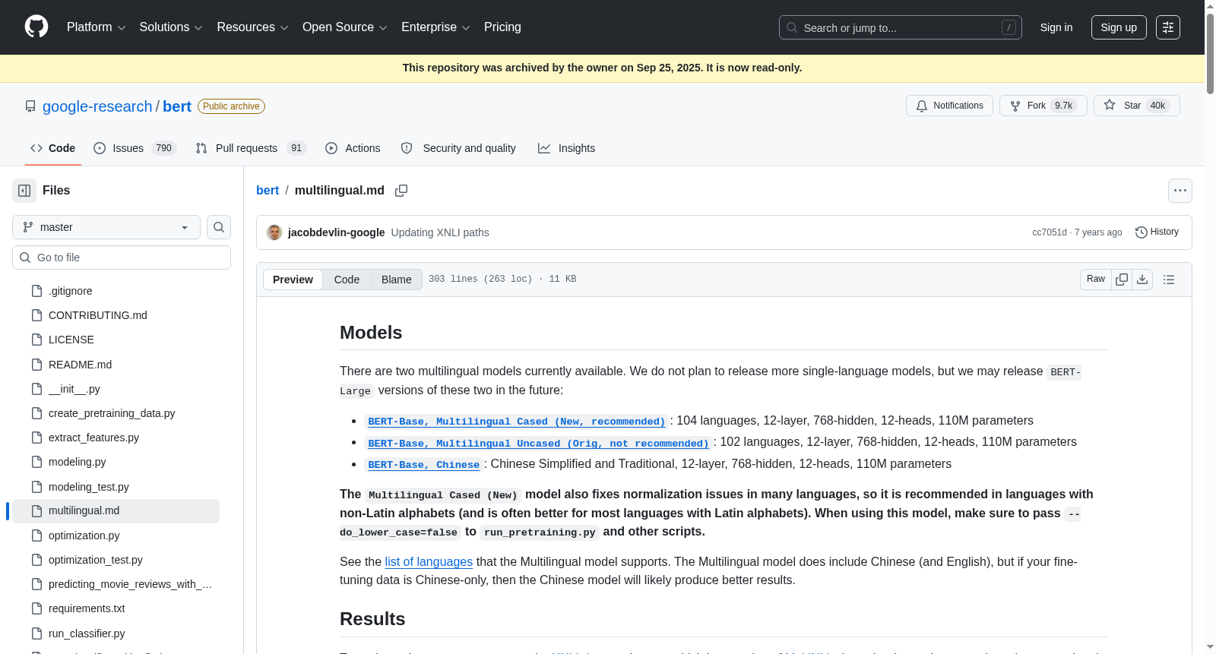The image size is (1216, 654).
Task: Switch to the Blame view
Action: [x=396, y=280]
